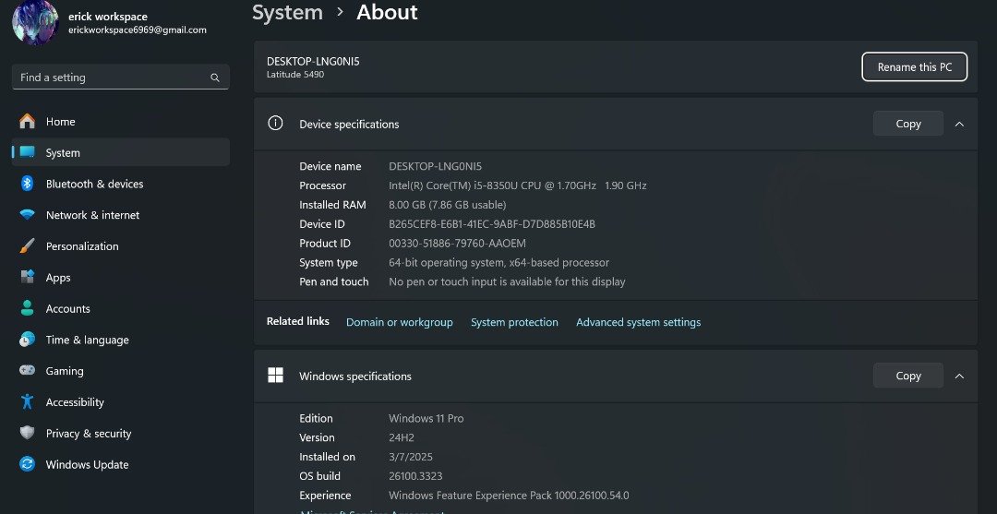Copy the Windows specifications
This screenshot has height=514, width=997.
(908, 376)
